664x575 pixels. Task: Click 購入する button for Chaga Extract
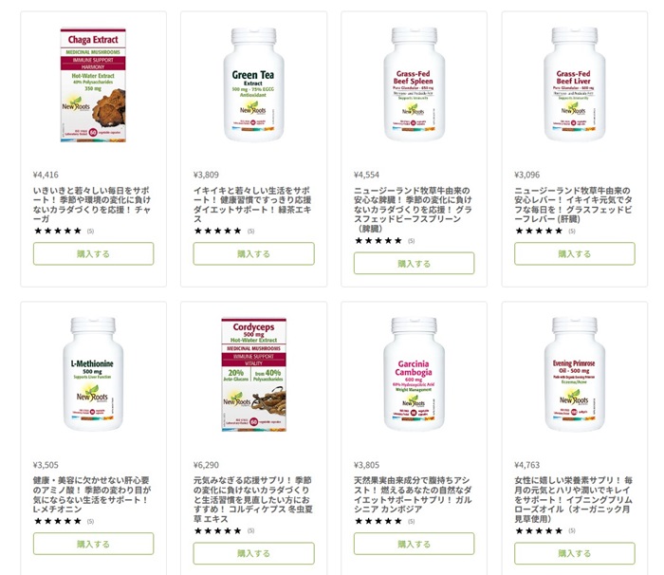click(93, 253)
